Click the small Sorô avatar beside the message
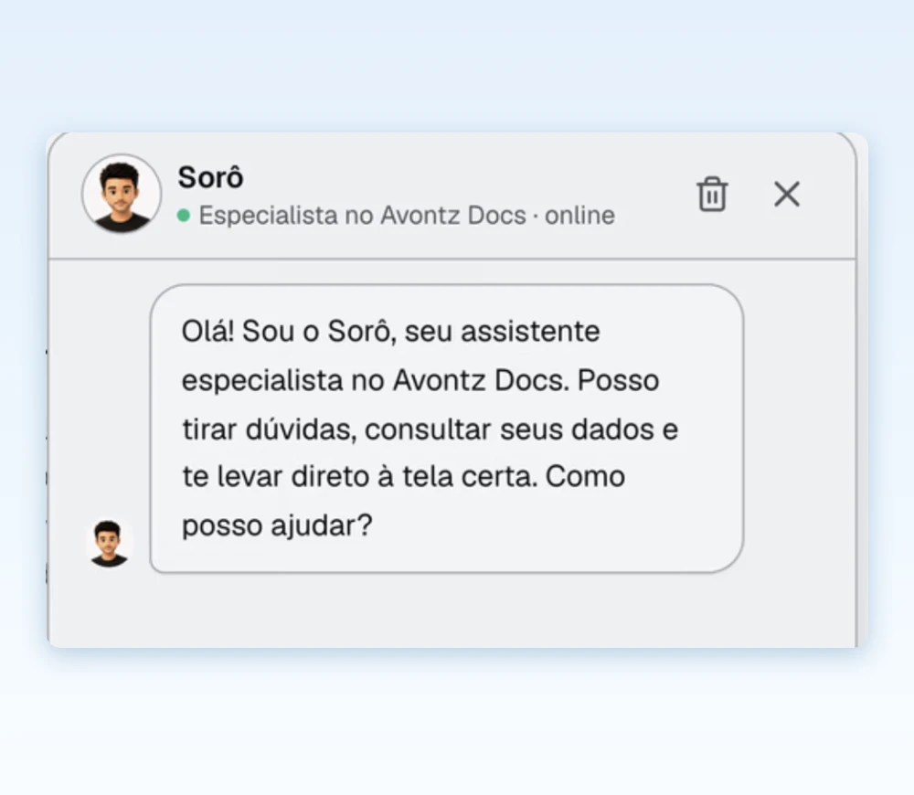The width and height of the screenshot is (914, 795). click(109, 543)
